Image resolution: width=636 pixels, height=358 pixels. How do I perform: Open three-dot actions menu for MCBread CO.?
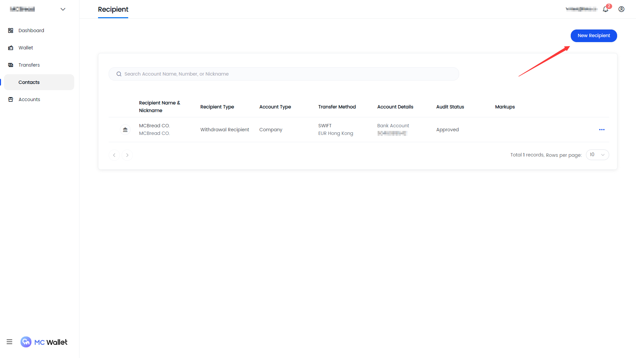click(602, 130)
